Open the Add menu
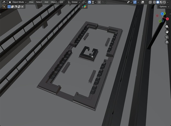This screenshot has width=171, height=126. click(x=46, y=2)
